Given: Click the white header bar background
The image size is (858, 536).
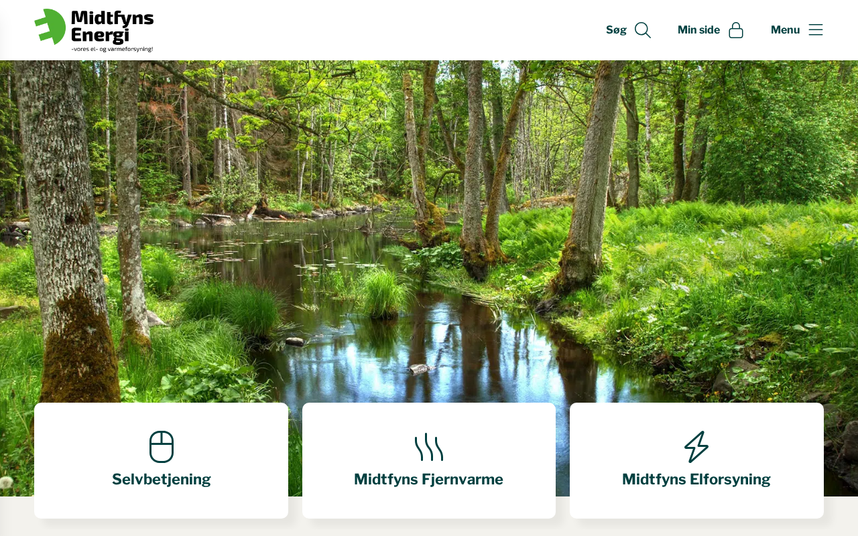Looking at the screenshot, I should point(375,30).
